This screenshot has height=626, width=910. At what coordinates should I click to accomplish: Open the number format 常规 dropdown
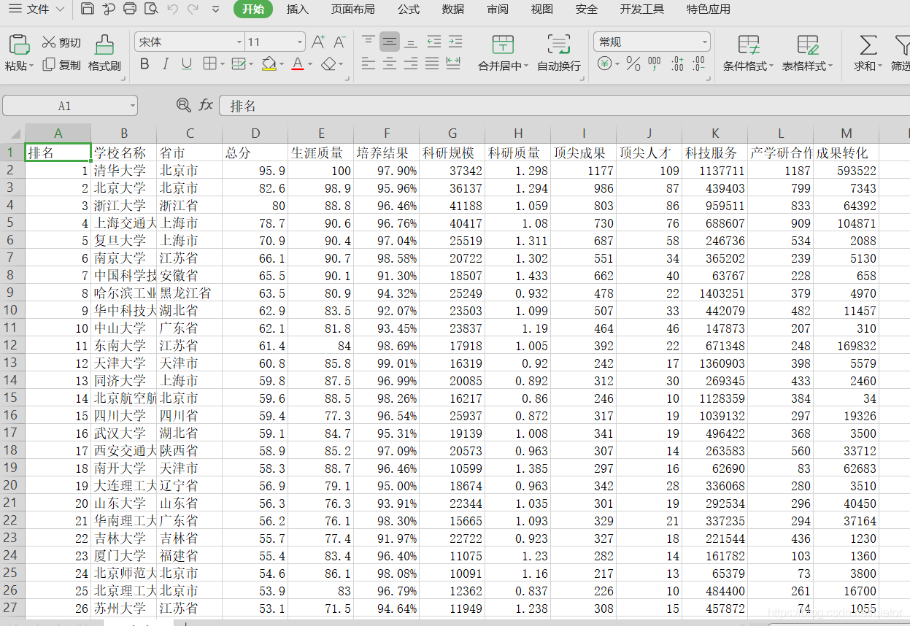[704, 42]
